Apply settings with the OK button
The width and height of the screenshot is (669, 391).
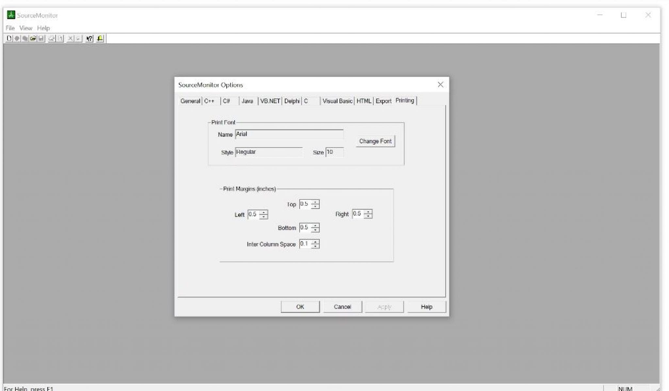point(300,306)
